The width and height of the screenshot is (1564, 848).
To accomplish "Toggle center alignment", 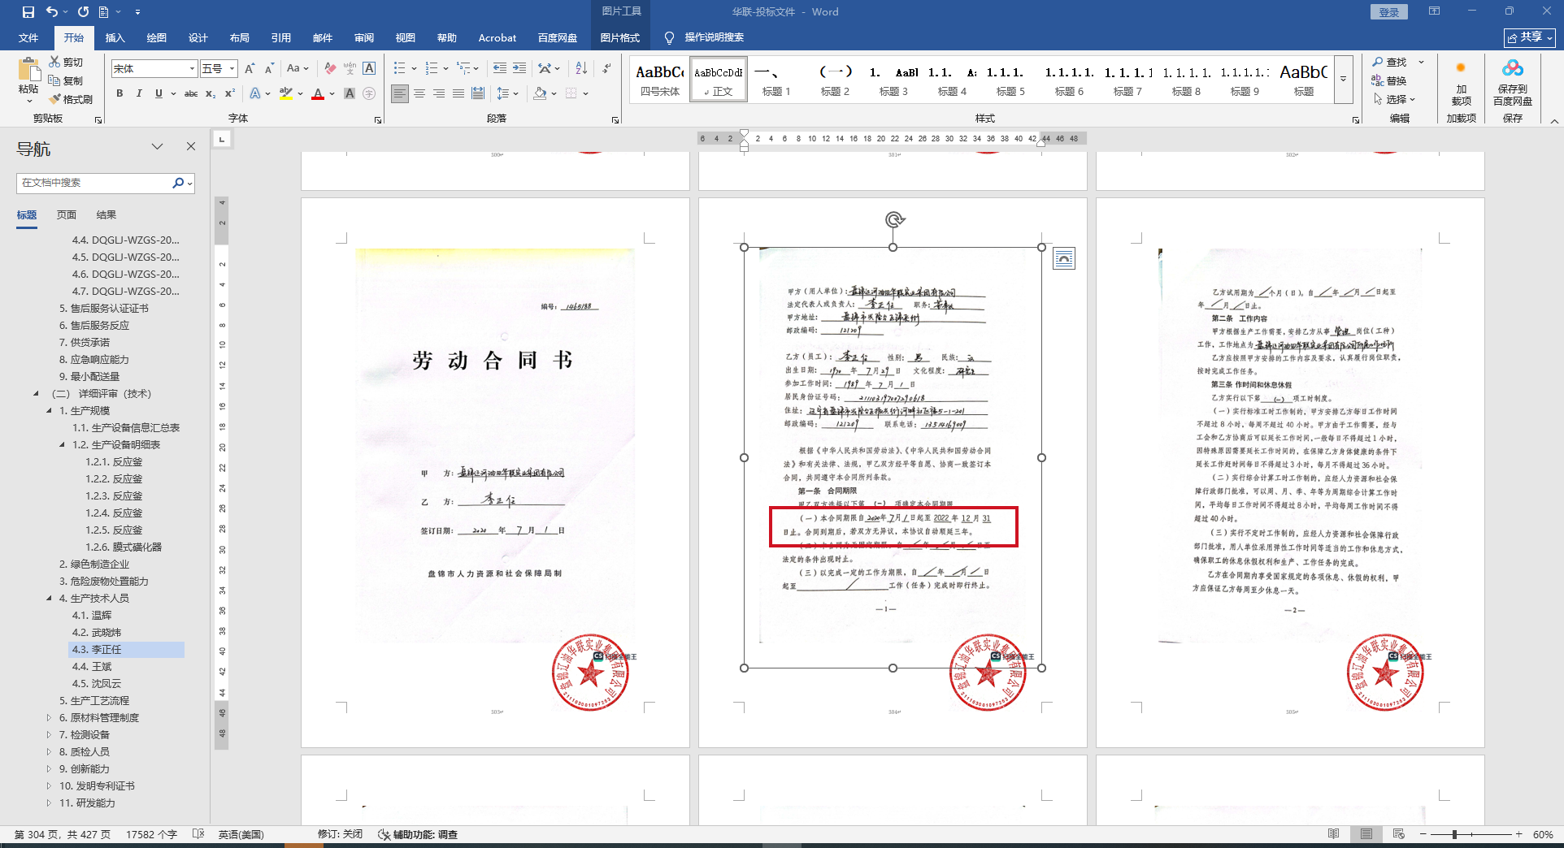I will 419,93.
